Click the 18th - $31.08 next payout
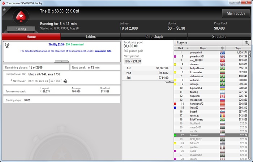The width and height of the screenshot is (253, 162). pyautogui.click(x=133, y=61)
